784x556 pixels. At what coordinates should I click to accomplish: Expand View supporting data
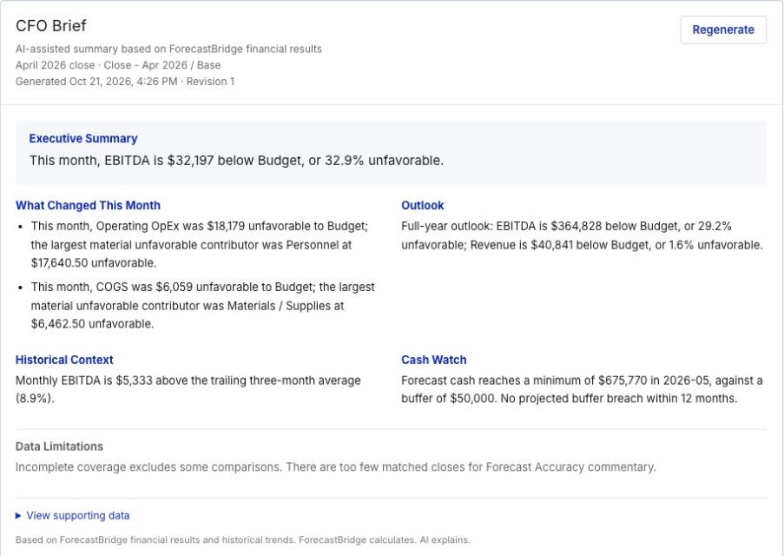[x=73, y=515]
